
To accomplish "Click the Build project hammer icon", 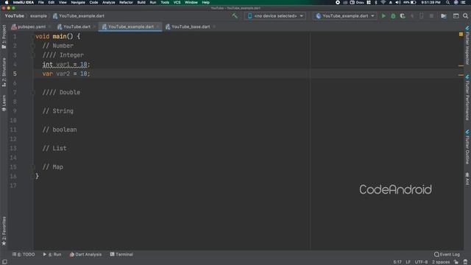I will 235,15.
